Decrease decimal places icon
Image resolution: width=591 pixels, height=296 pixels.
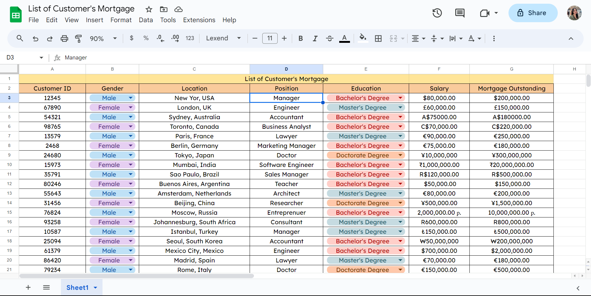coord(160,38)
